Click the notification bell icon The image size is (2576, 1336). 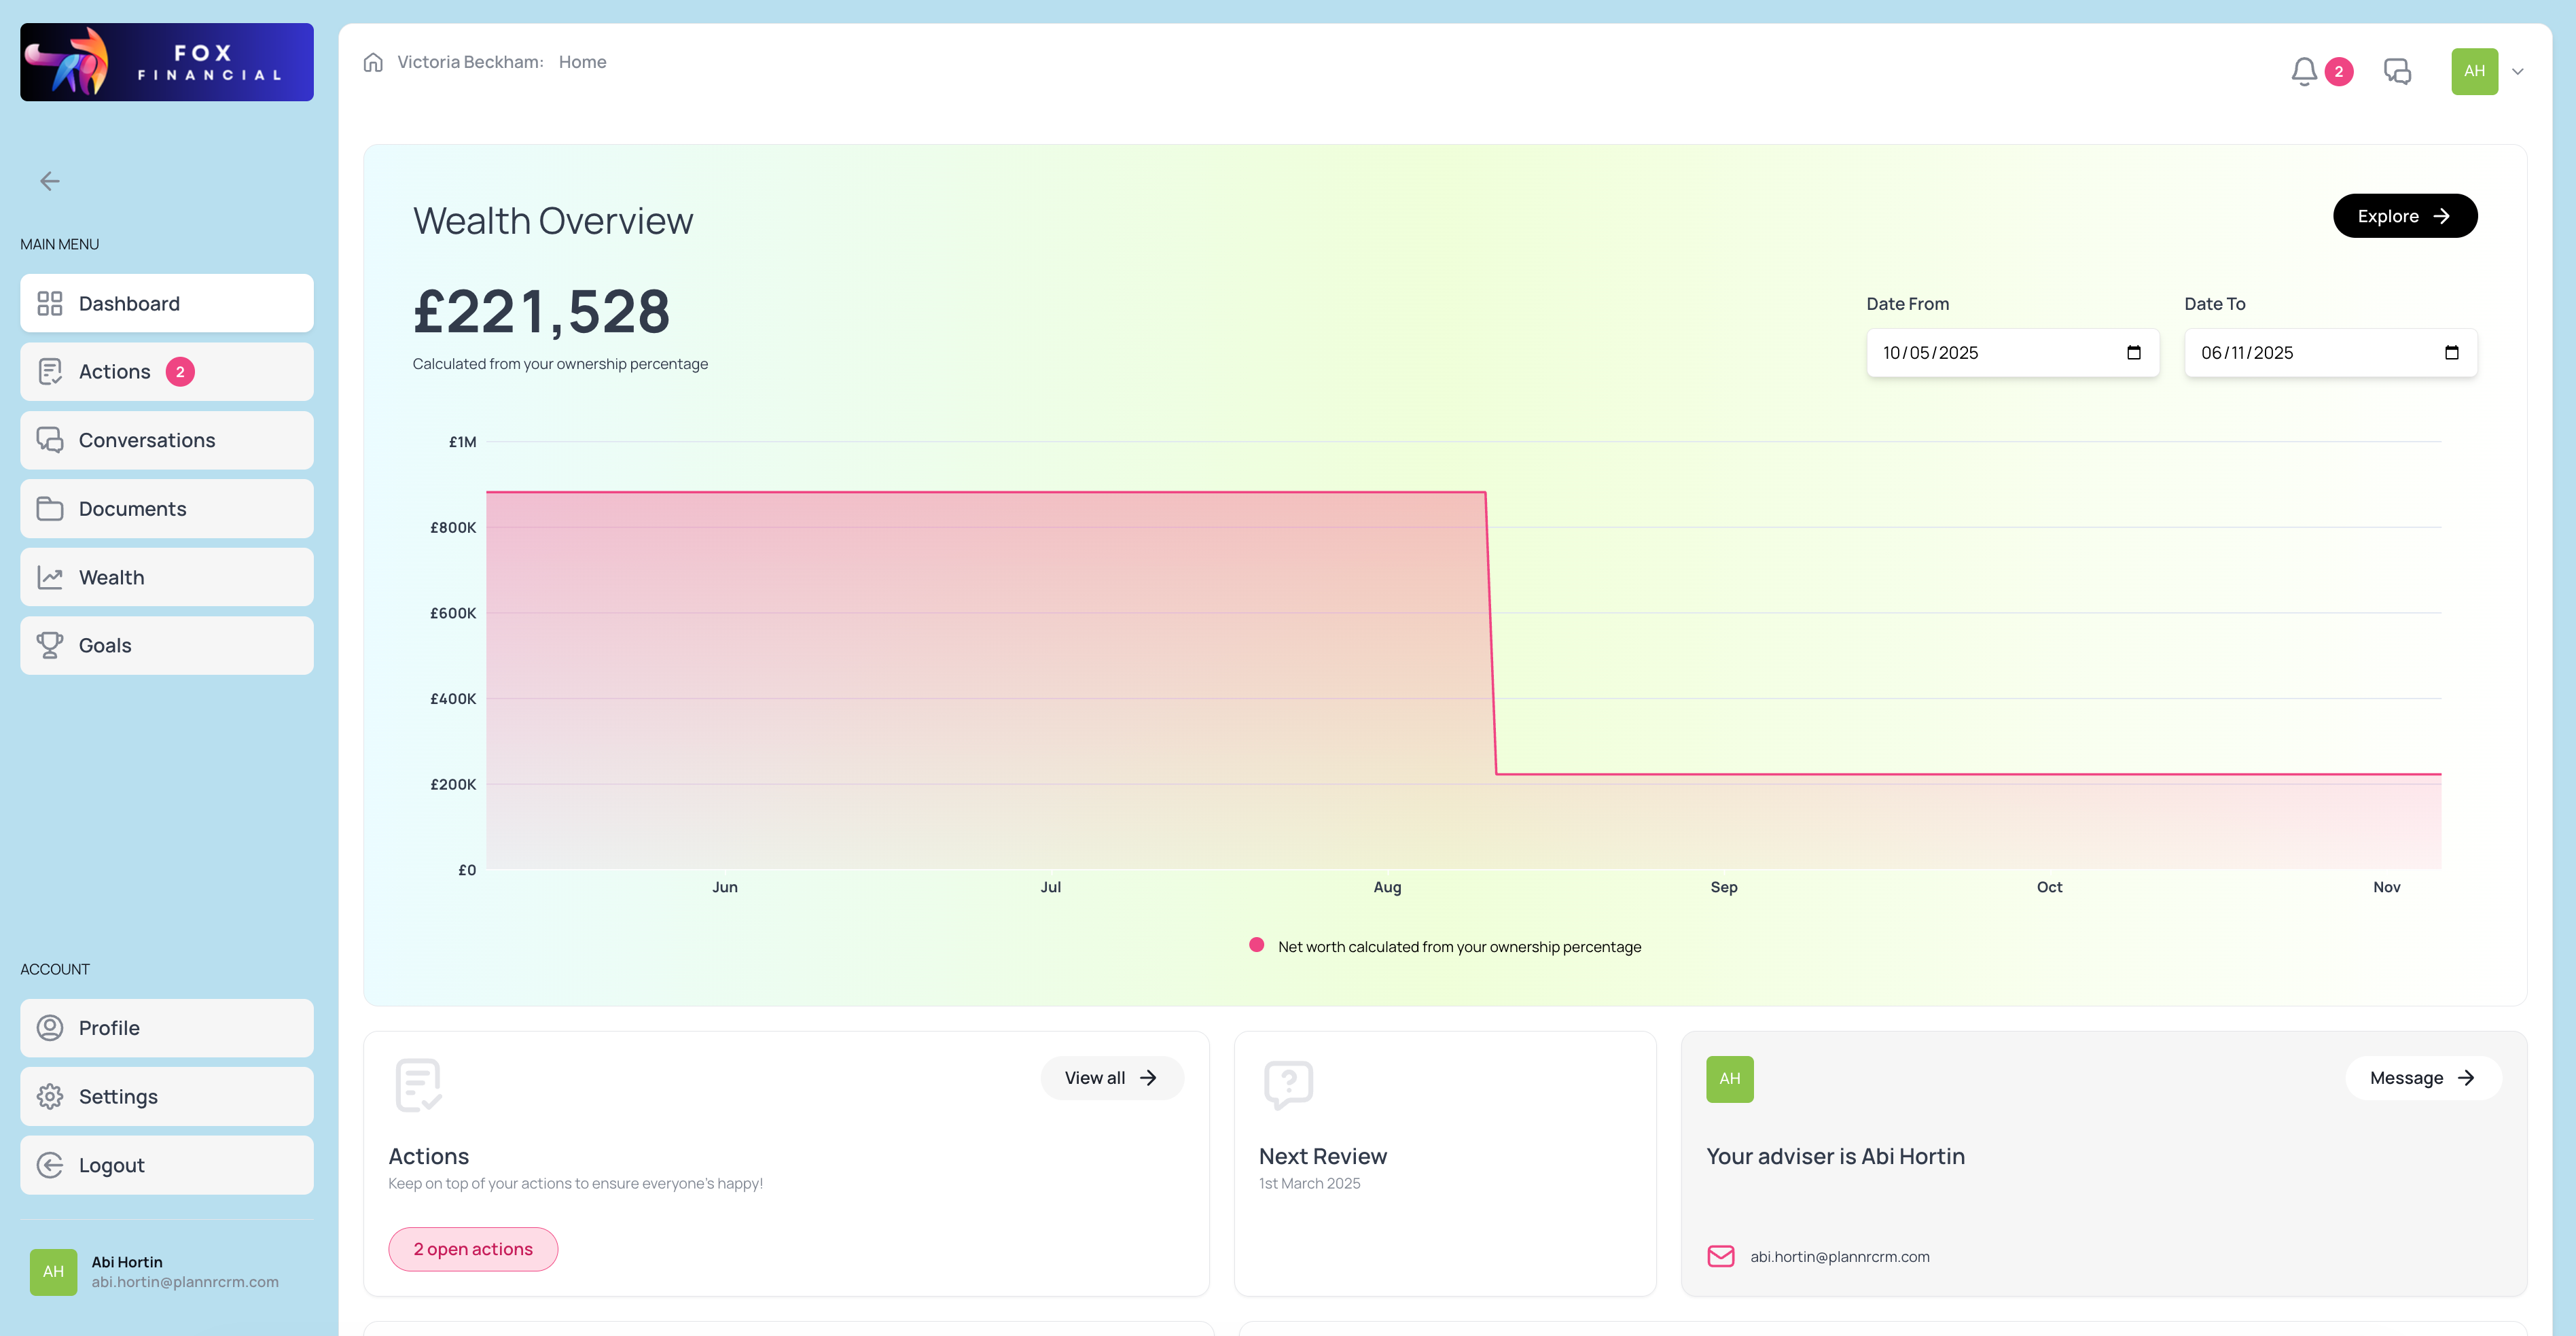coord(2304,71)
